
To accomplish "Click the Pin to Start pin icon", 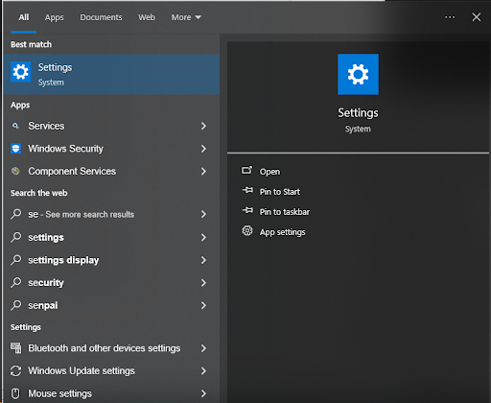I will (x=247, y=191).
